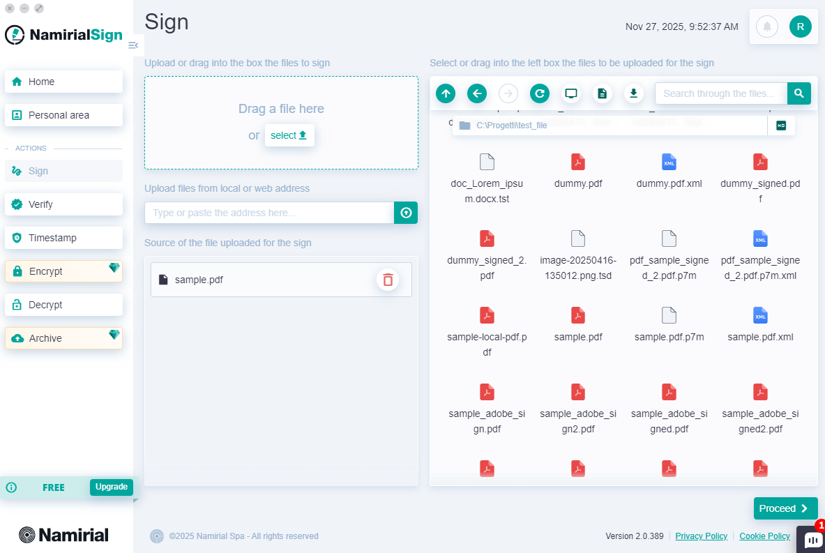Navigate back in the file browser
This screenshot has width=825, height=553.
[477, 93]
